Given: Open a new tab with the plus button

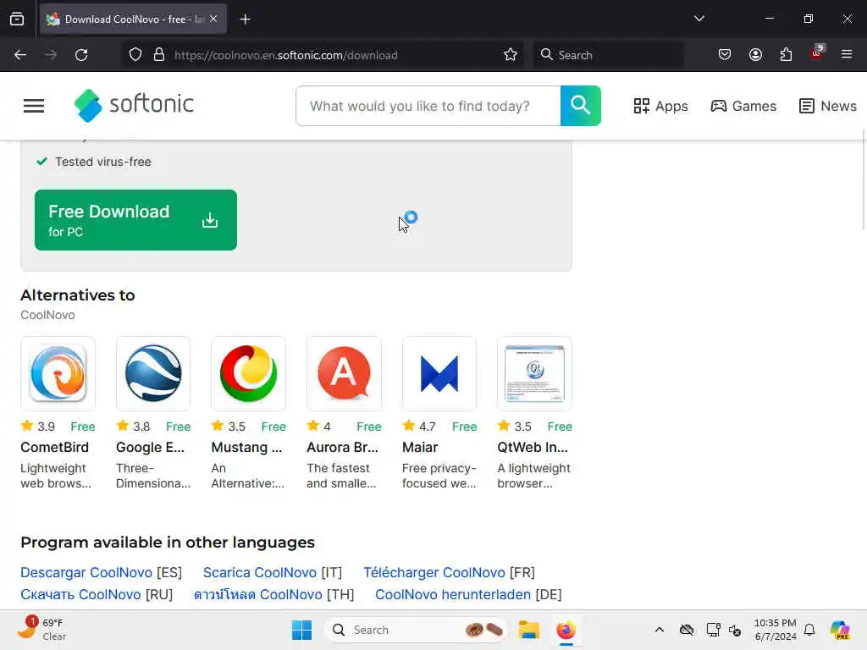Looking at the screenshot, I should (245, 19).
